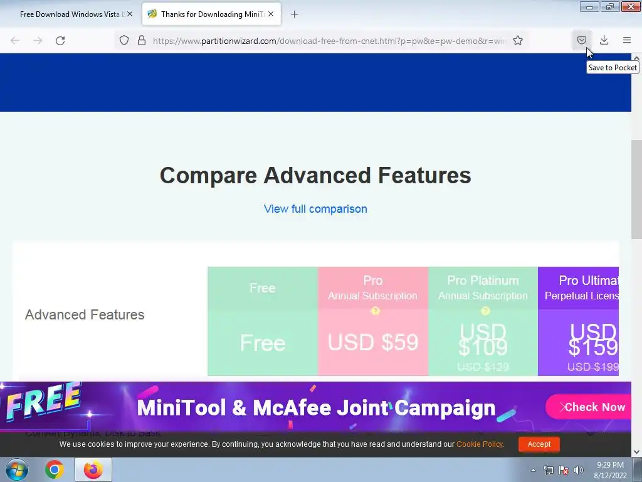
Task: Open the Firefox application menu
Action: (x=627, y=40)
